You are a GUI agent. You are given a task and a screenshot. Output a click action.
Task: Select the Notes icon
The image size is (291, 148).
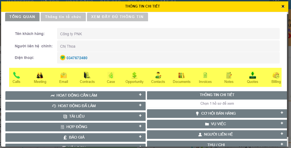(x=229, y=75)
